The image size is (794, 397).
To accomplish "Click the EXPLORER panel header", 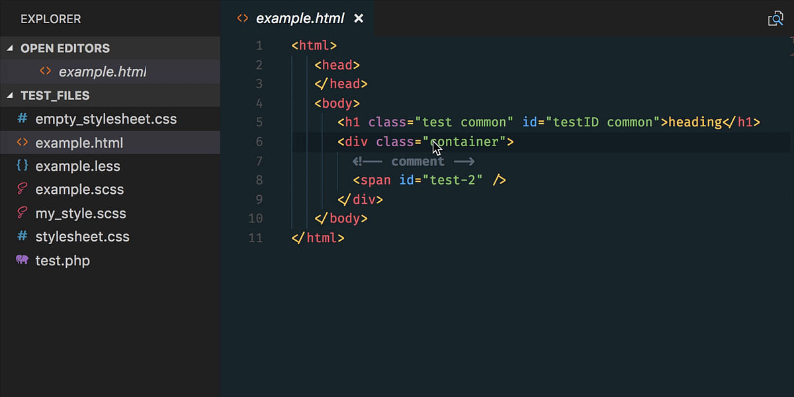I will pyautogui.click(x=51, y=19).
